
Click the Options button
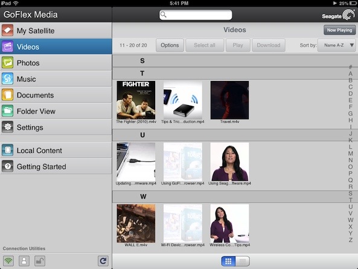click(x=170, y=45)
